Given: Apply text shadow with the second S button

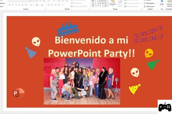Looking at the screenshot, I should click(19, 5).
